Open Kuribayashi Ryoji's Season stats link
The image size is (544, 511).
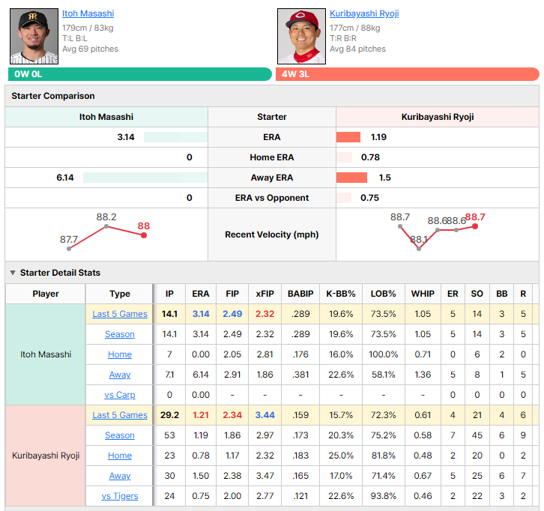coord(120,435)
